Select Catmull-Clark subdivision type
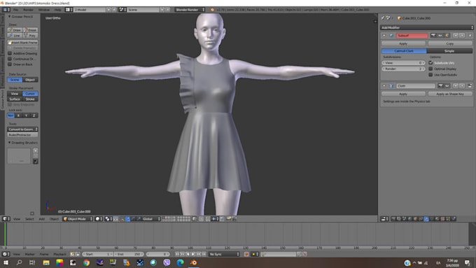This screenshot has width=476, height=268. (404, 51)
